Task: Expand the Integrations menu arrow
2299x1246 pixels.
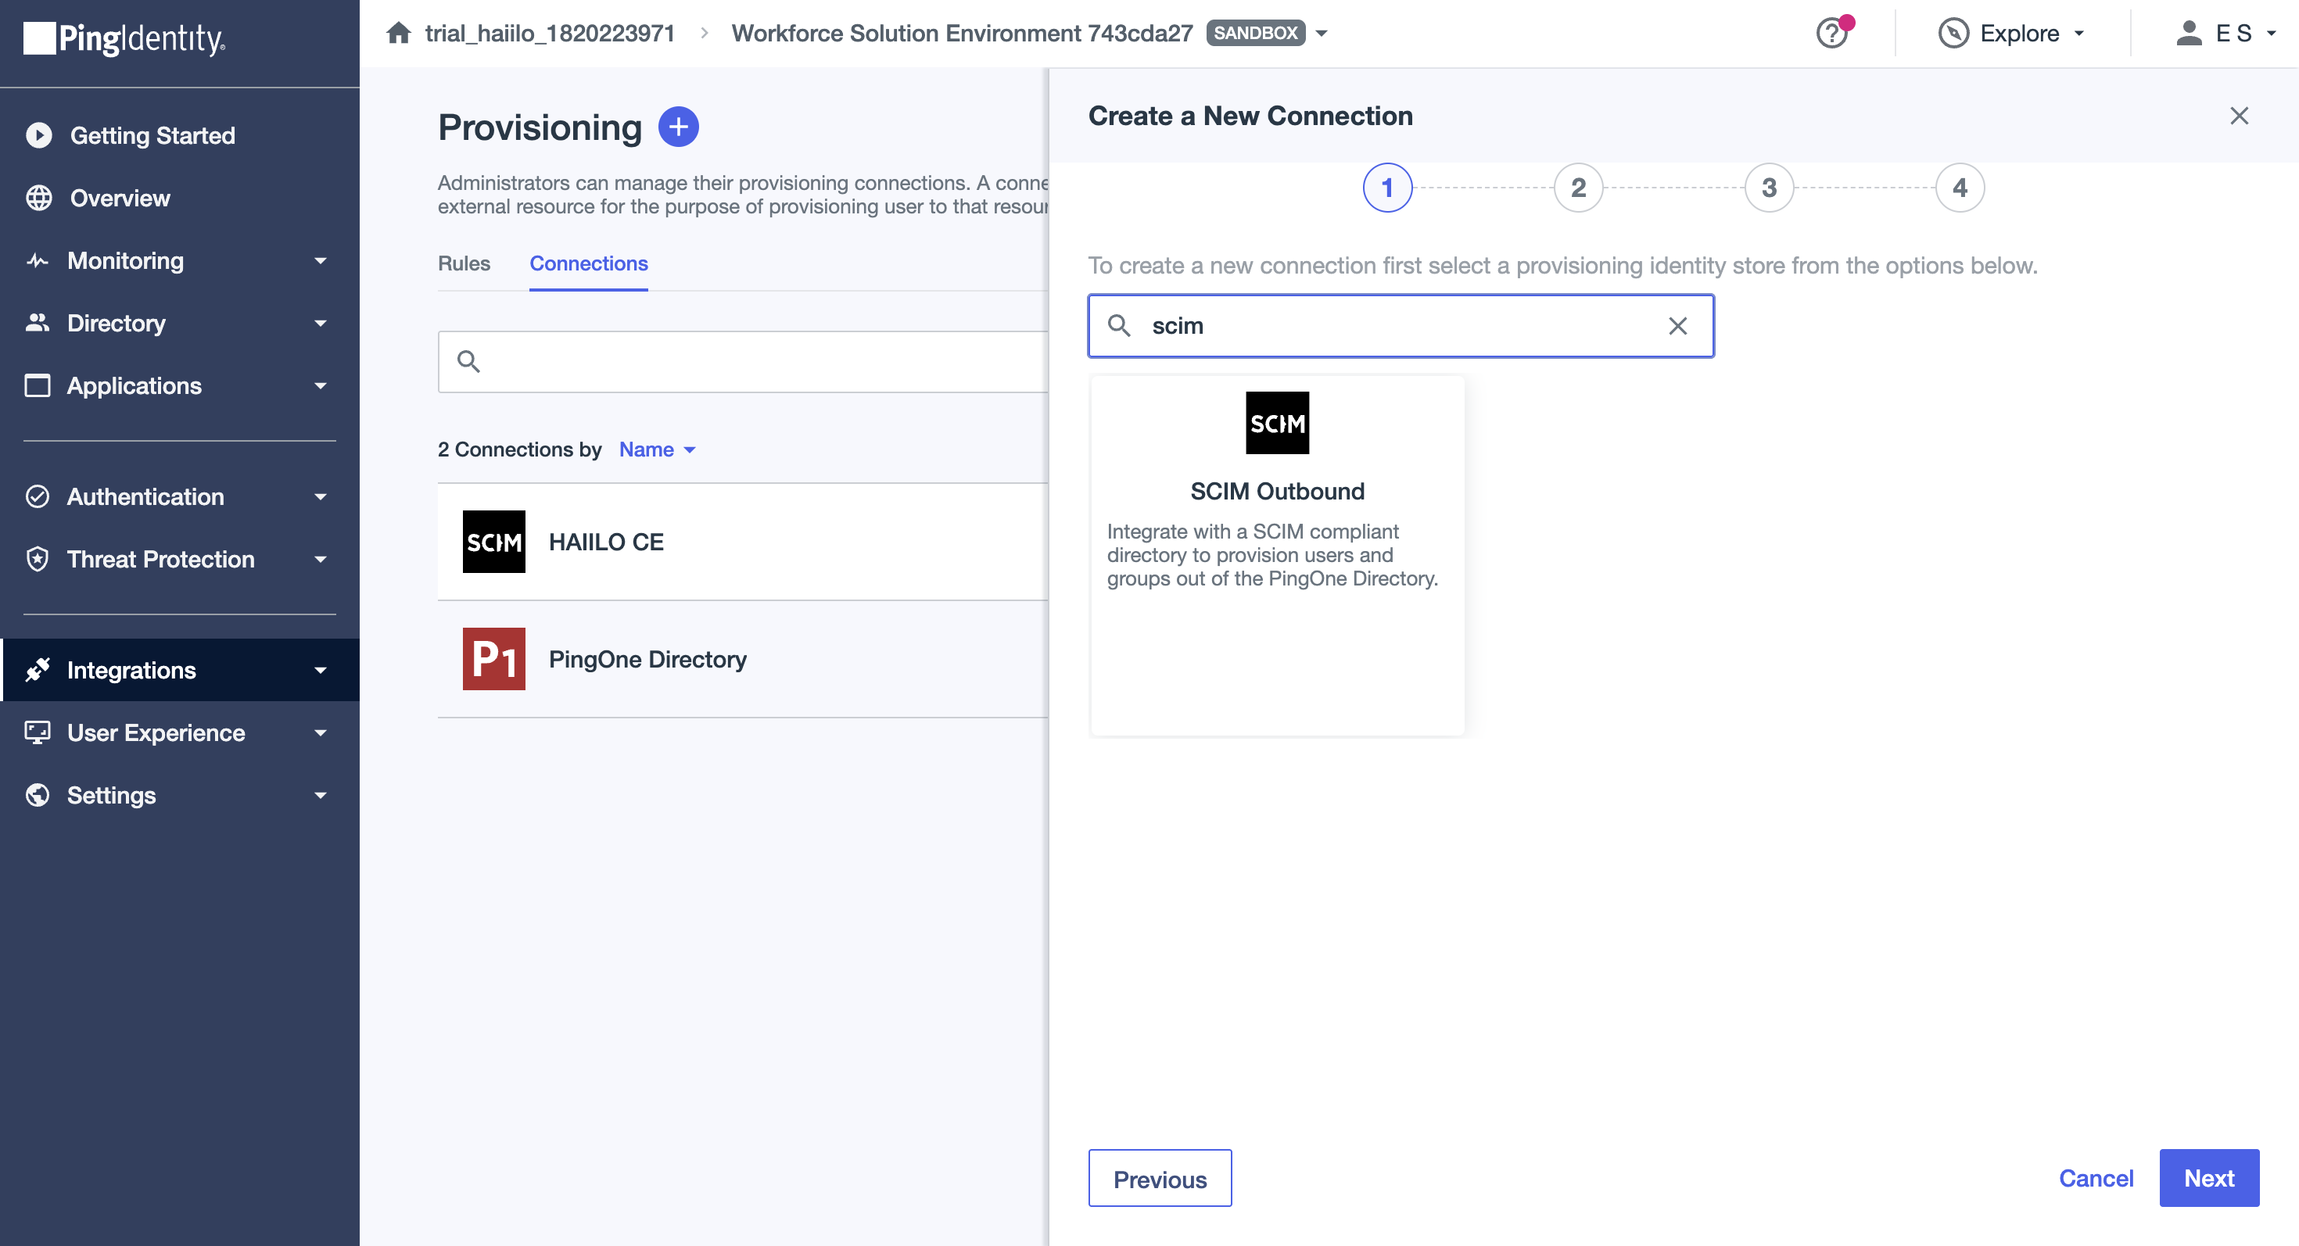Action: click(321, 670)
